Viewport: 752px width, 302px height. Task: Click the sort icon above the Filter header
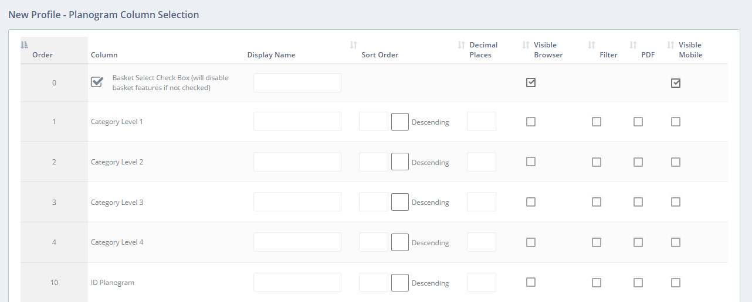[x=591, y=44]
